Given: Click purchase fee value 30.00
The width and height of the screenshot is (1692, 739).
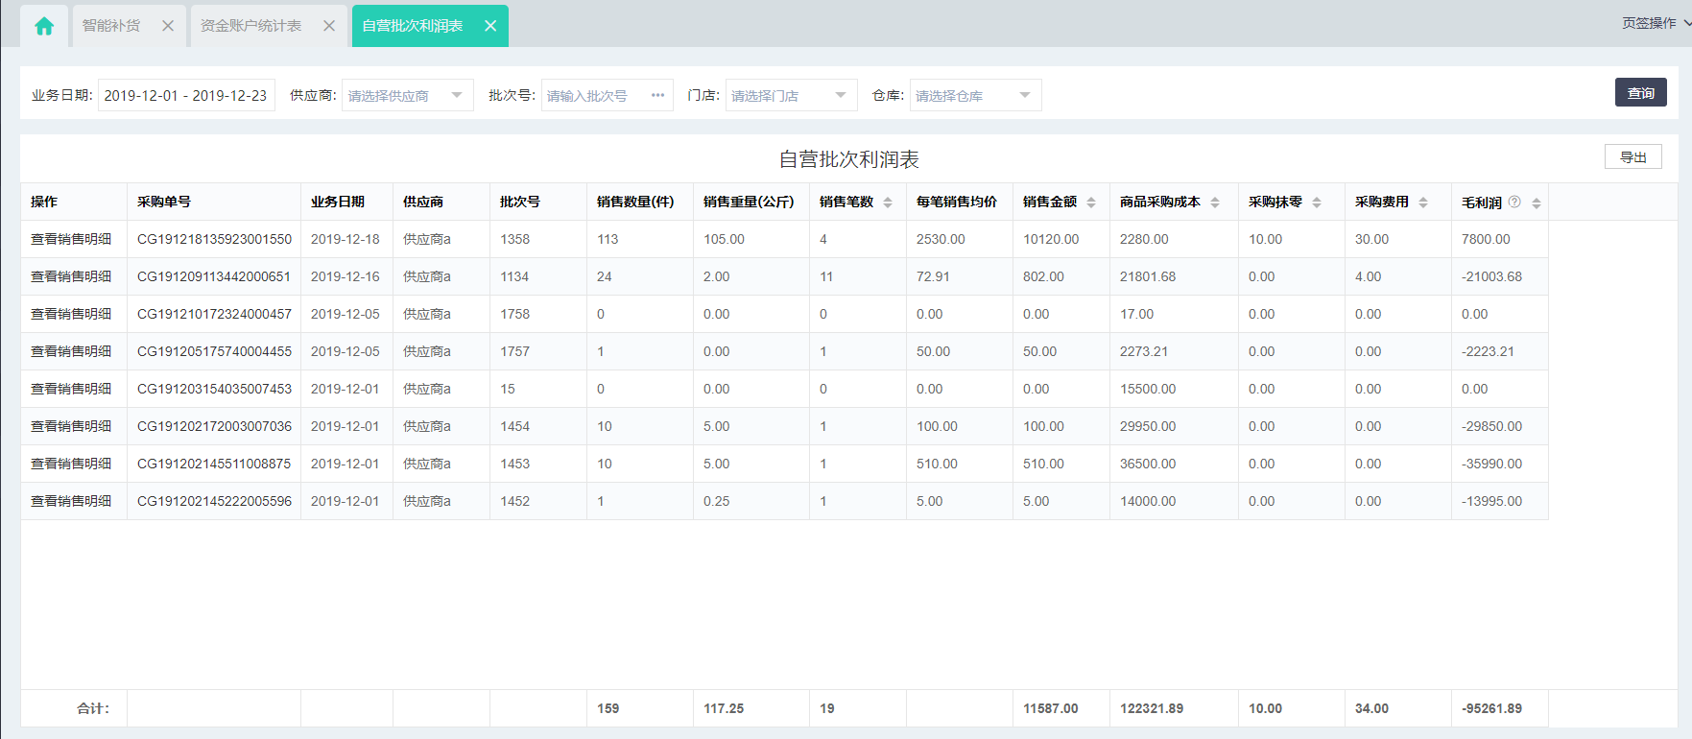Looking at the screenshot, I should [x=1371, y=239].
